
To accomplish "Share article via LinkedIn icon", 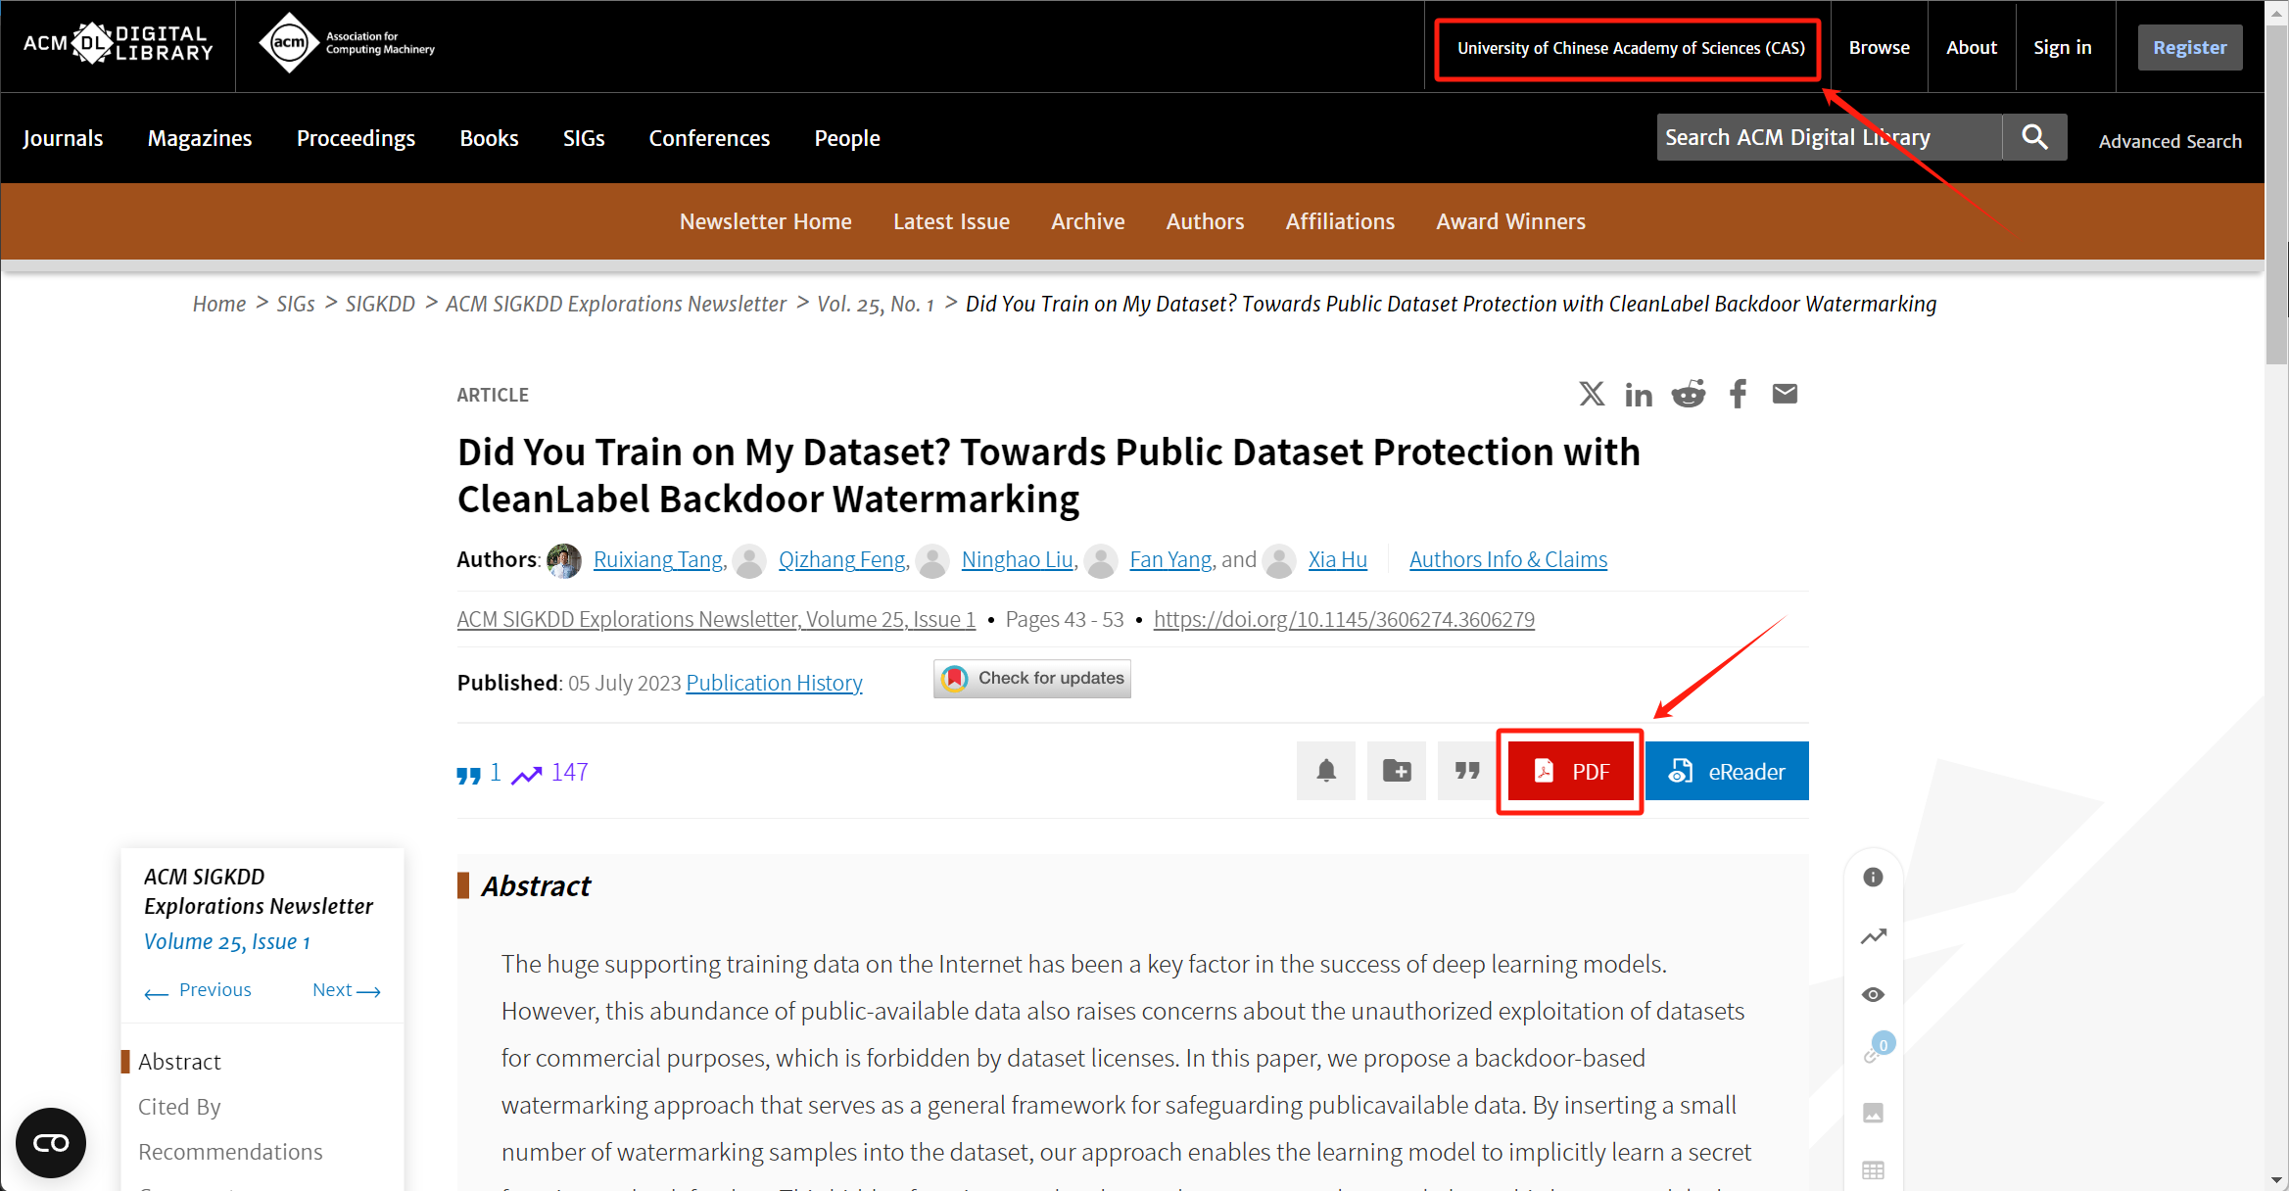I will pyautogui.click(x=1639, y=395).
